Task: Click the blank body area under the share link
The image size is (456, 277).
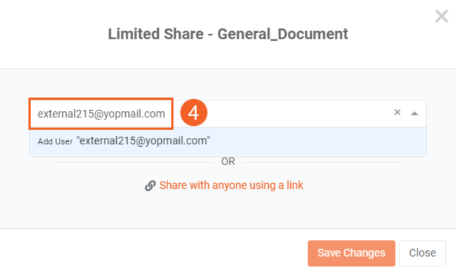Action: (x=228, y=211)
